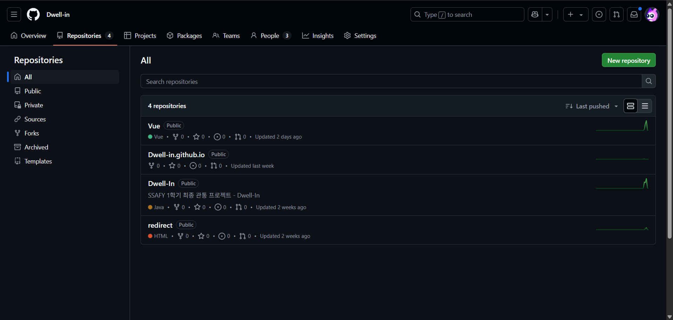Viewport: 673px width, 320px height.
Task: Open Copilot chat icon
Action: tap(535, 14)
